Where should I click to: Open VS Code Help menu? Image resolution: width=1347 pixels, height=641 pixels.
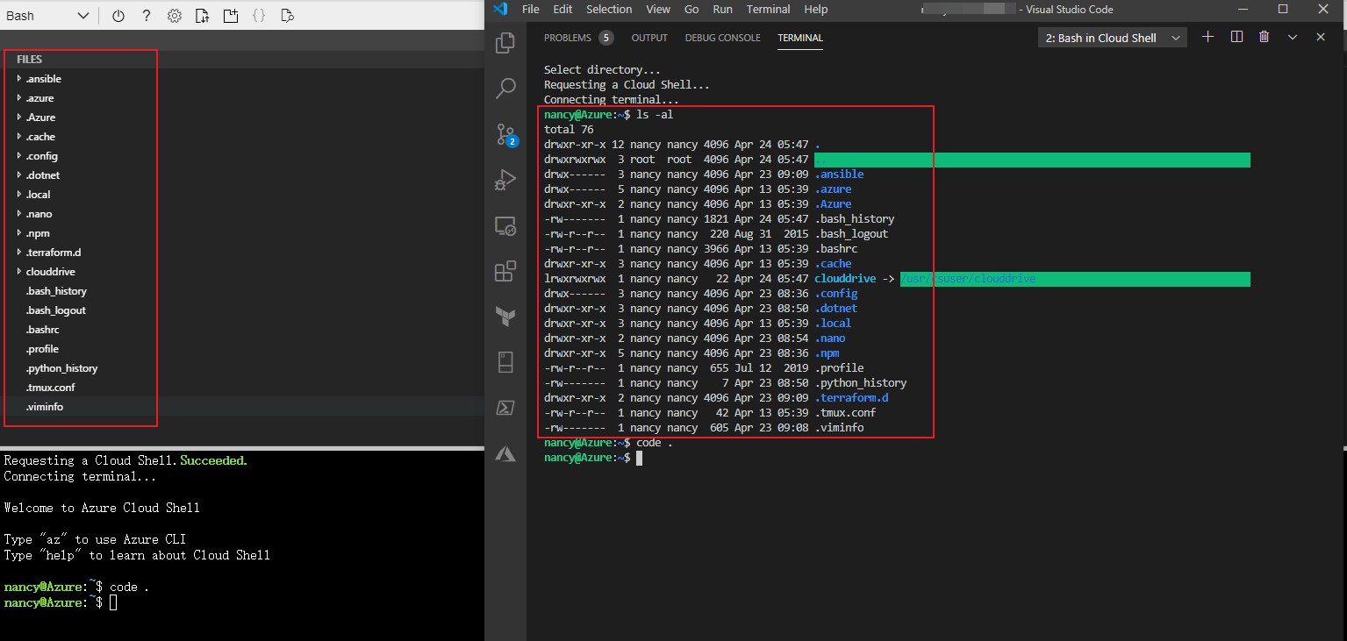pyautogui.click(x=816, y=10)
